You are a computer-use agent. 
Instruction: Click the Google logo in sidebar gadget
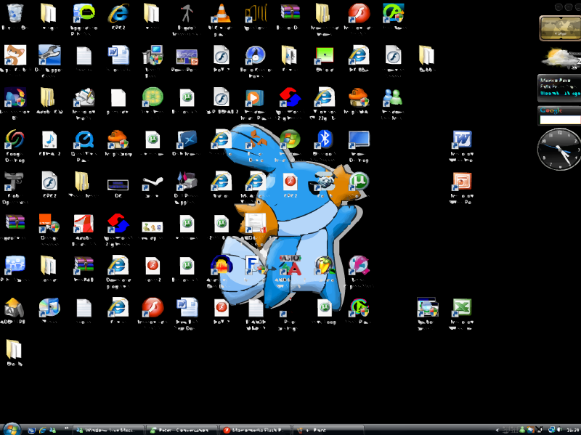551,110
